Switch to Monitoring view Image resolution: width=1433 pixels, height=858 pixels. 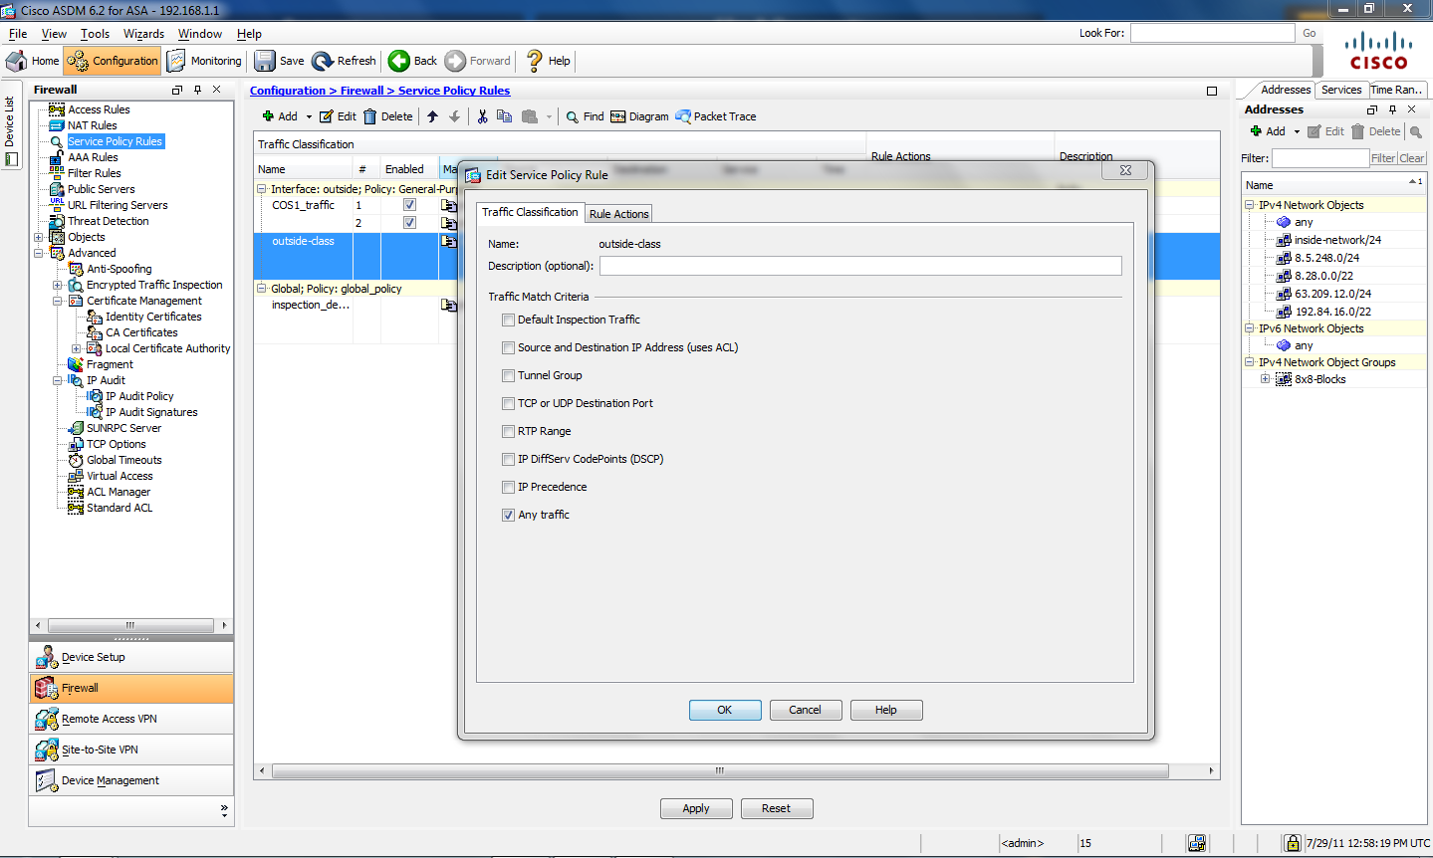pyautogui.click(x=204, y=61)
